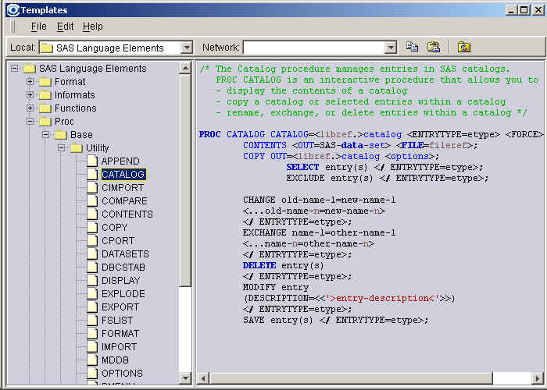547x390 pixels.
Task: Open the Network dropdown arrow
Action: pos(391,48)
